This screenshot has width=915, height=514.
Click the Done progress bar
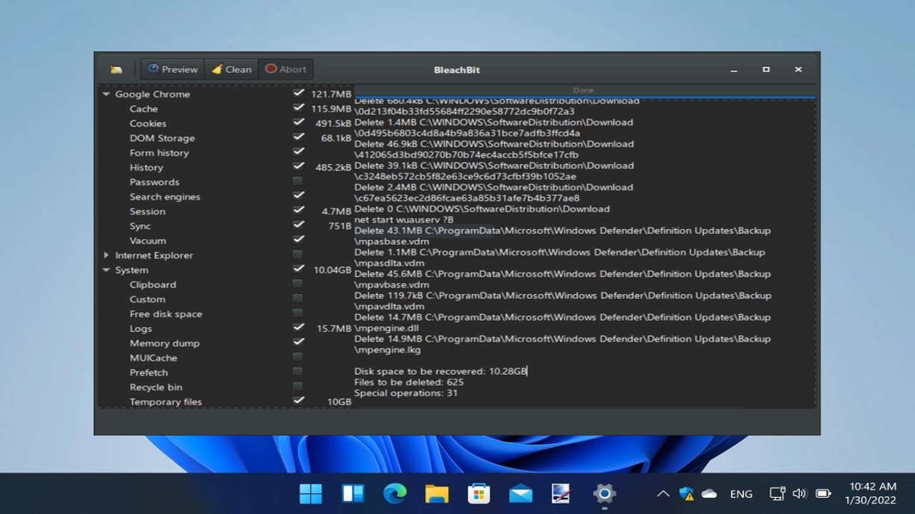tap(584, 91)
